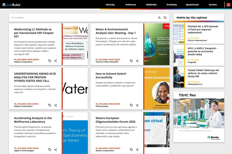
Task: Click 'Phenomenex' company name
Action: 102,106
